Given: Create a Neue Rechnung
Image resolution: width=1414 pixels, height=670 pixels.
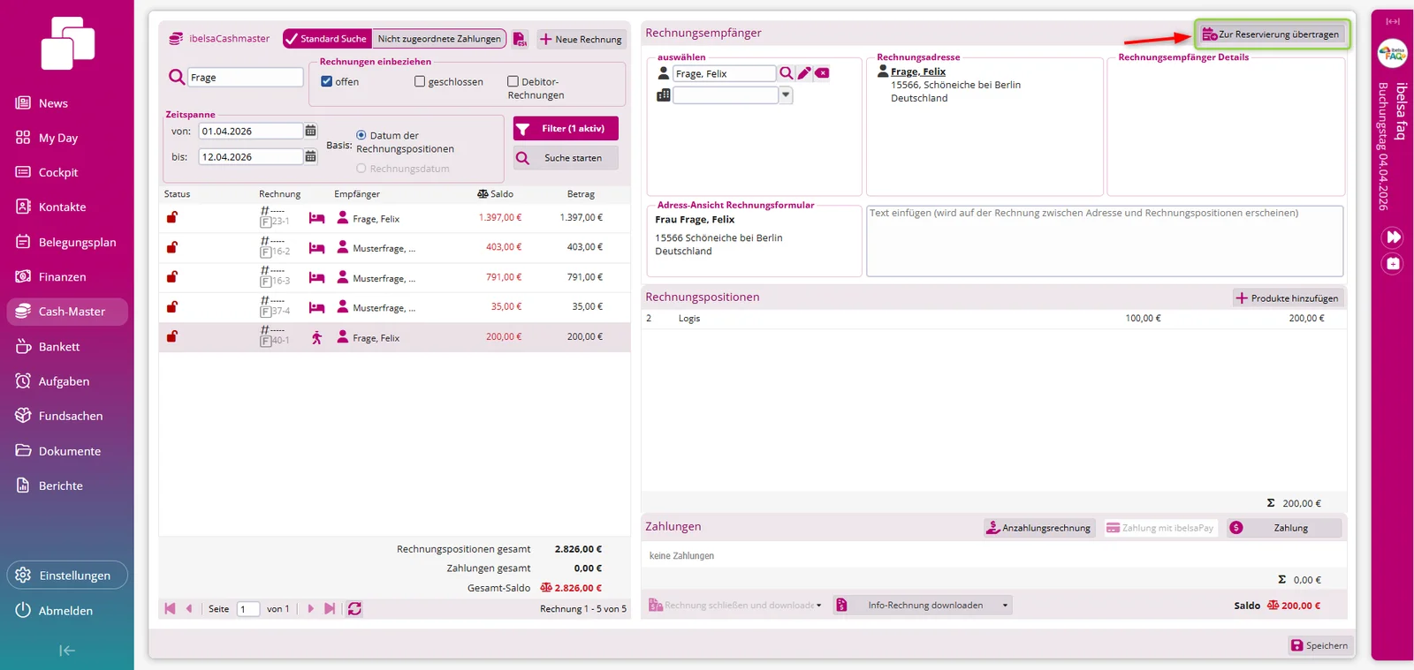Looking at the screenshot, I should (582, 39).
